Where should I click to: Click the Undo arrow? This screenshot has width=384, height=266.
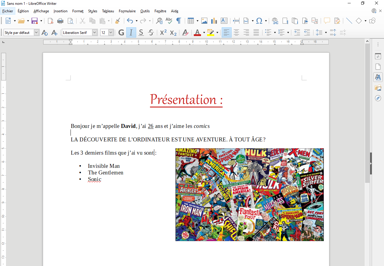click(130, 21)
